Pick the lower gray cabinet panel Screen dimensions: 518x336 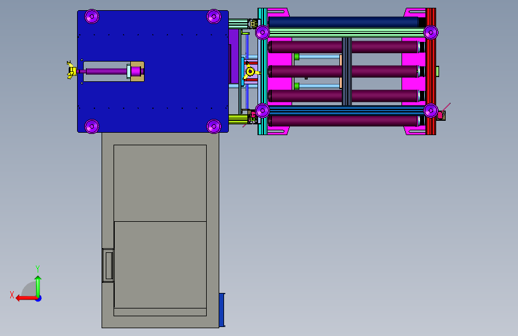pyautogui.click(x=160, y=265)
